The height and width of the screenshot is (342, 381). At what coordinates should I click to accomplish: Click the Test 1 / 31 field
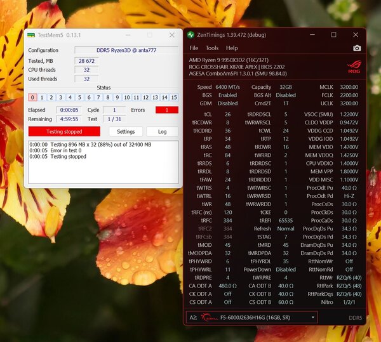114,119
